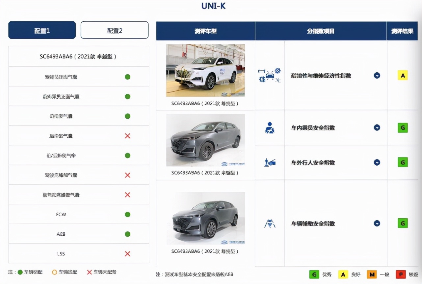
Task: Click the green dot for 前排乘员正面气囊
Action: (128, 97)
